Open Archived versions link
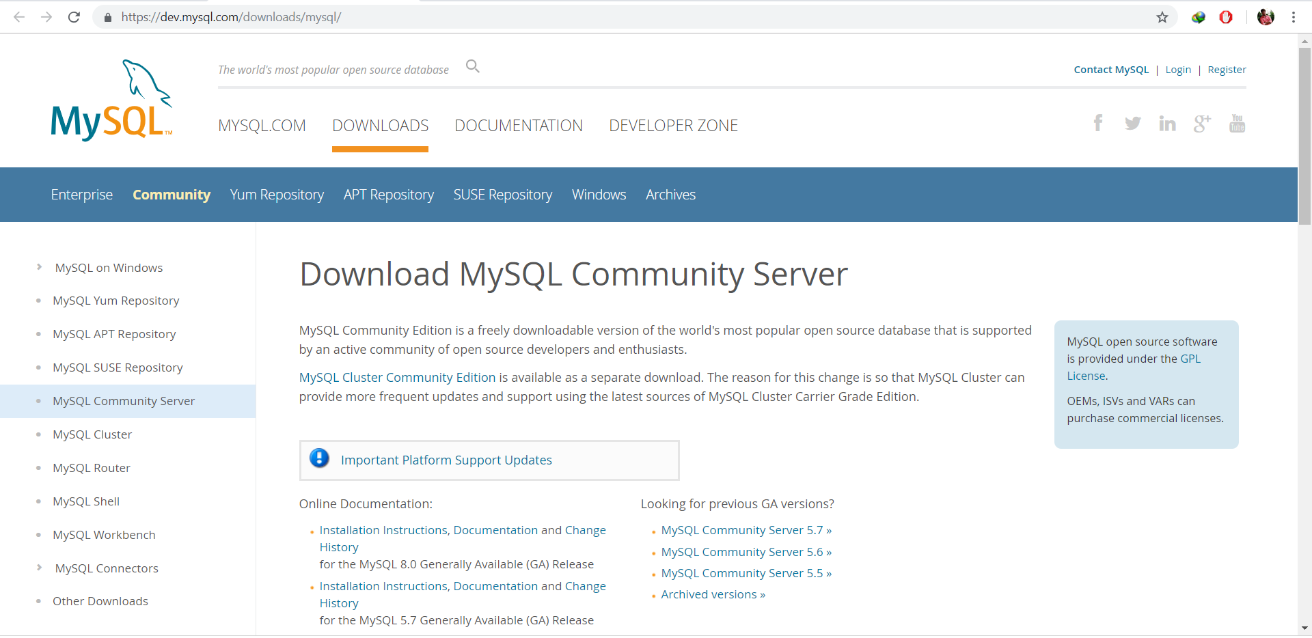Viewport: 1312px width, 638px height. coord(713,594)
